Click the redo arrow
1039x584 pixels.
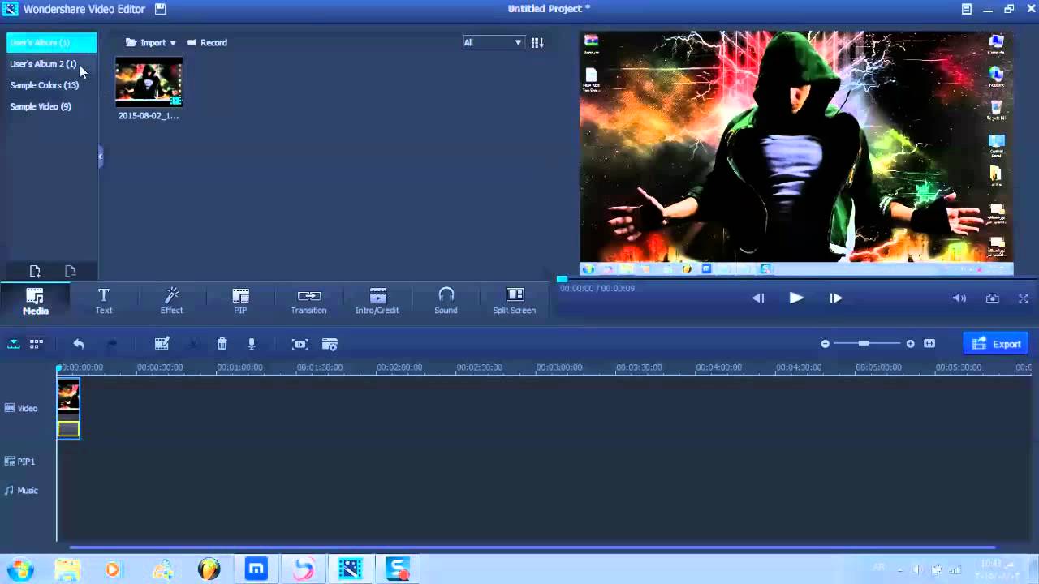(x=113, y=344)
